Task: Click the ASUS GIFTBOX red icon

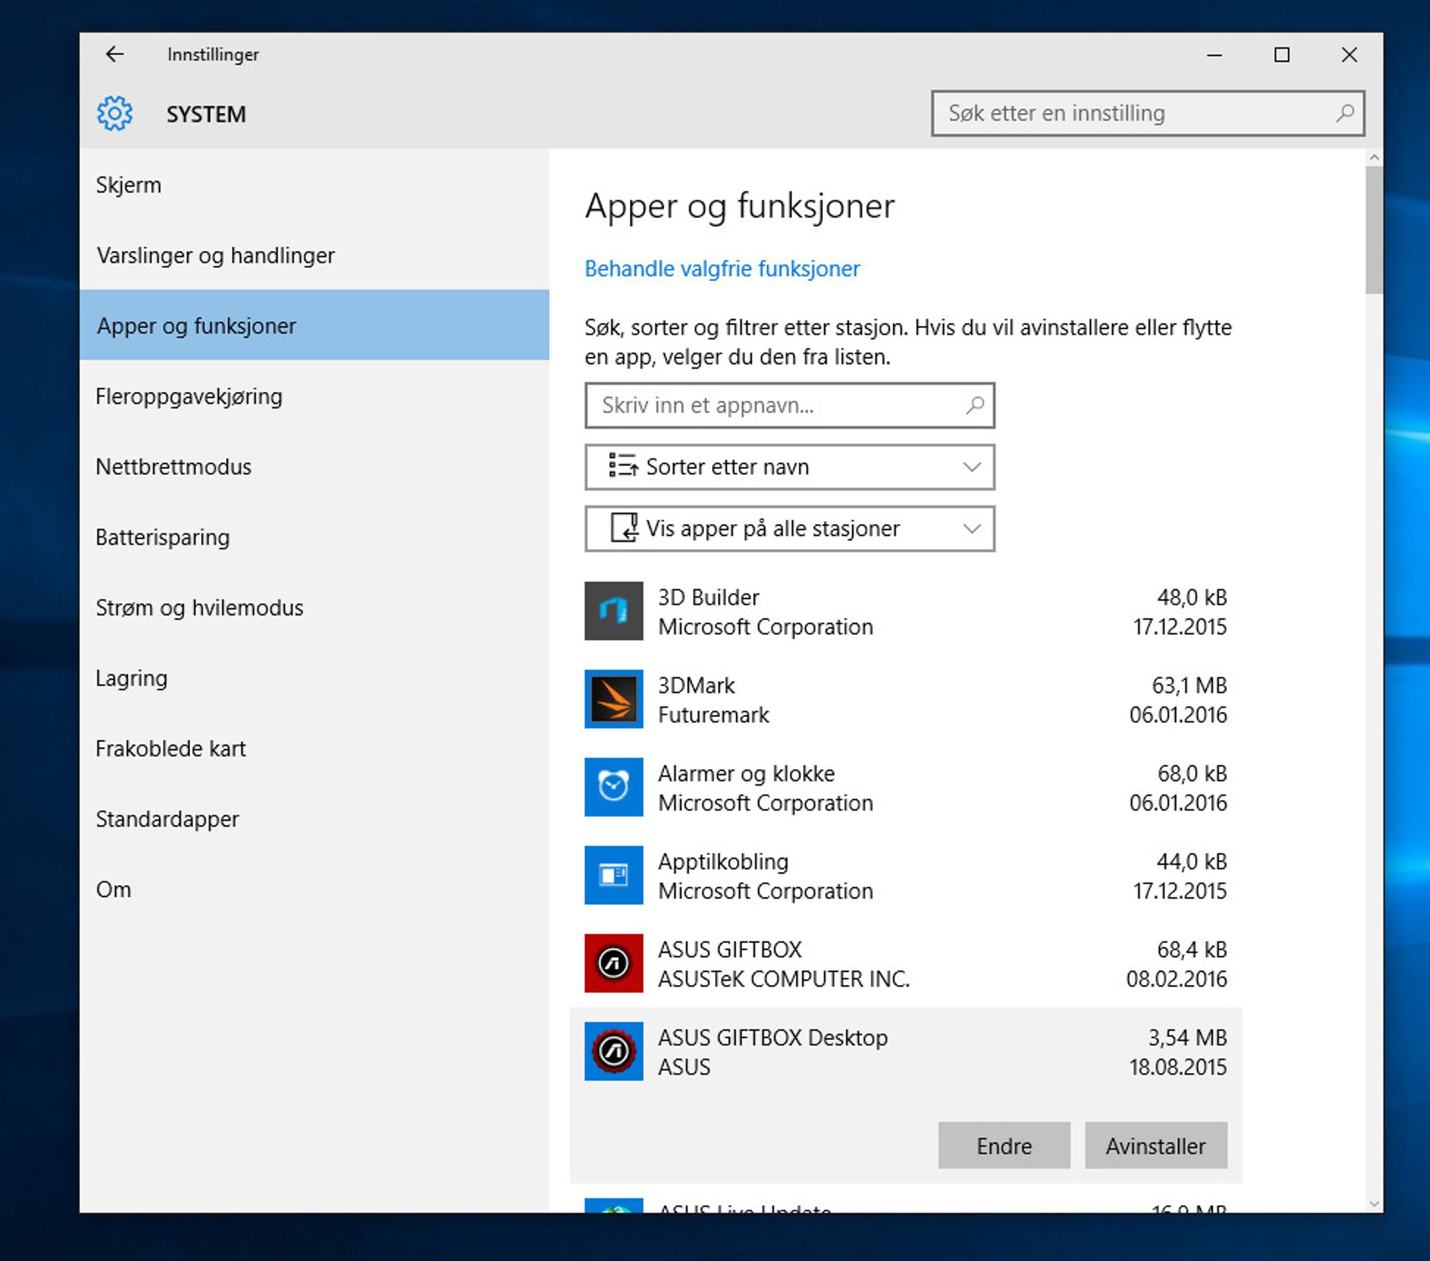Action: (x=613, y=963)
